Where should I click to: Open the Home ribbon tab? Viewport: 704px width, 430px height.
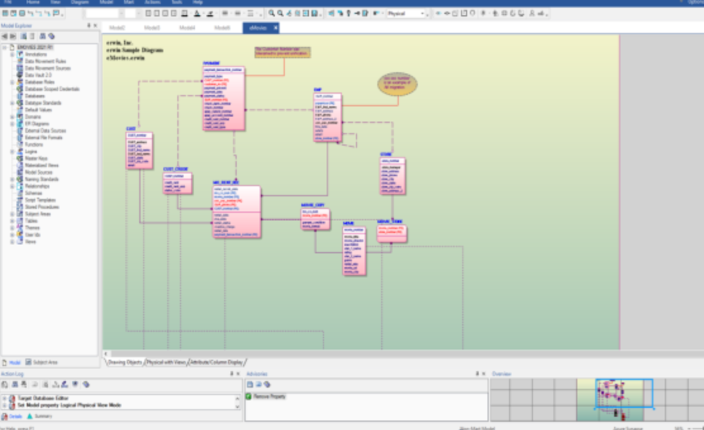coord(33,3)
